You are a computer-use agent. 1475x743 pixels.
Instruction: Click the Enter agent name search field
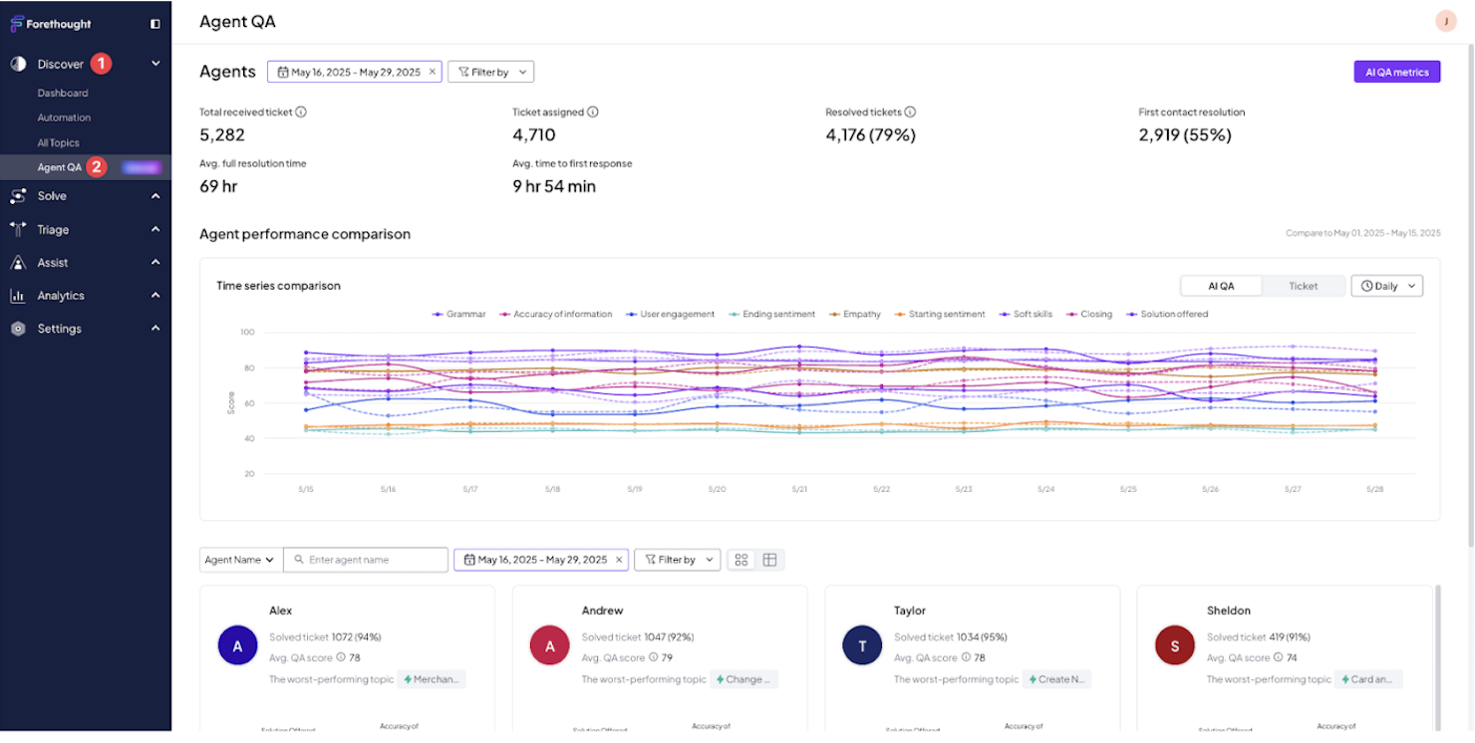pyautogui.click(x=366, y=559)
